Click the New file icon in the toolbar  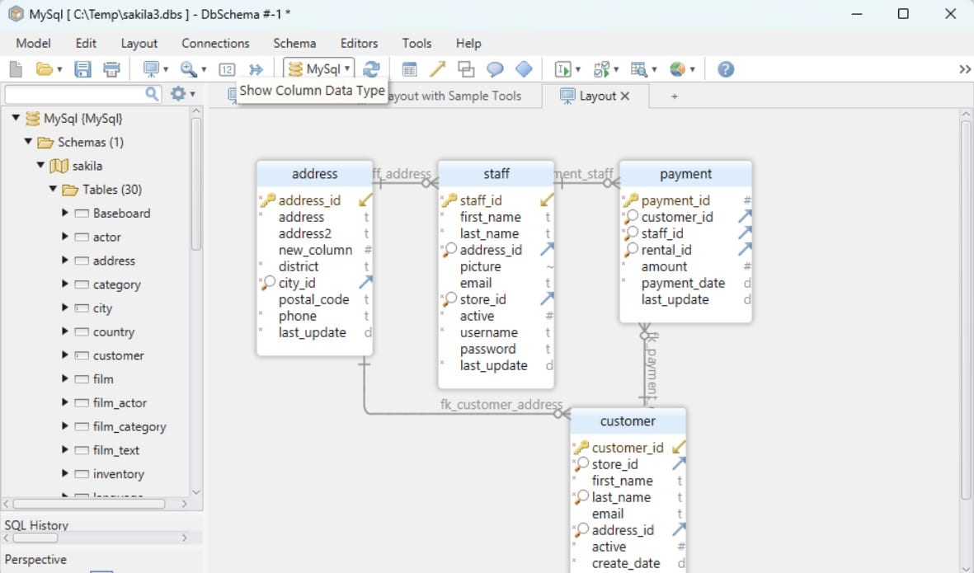click(x=16, y=69)
